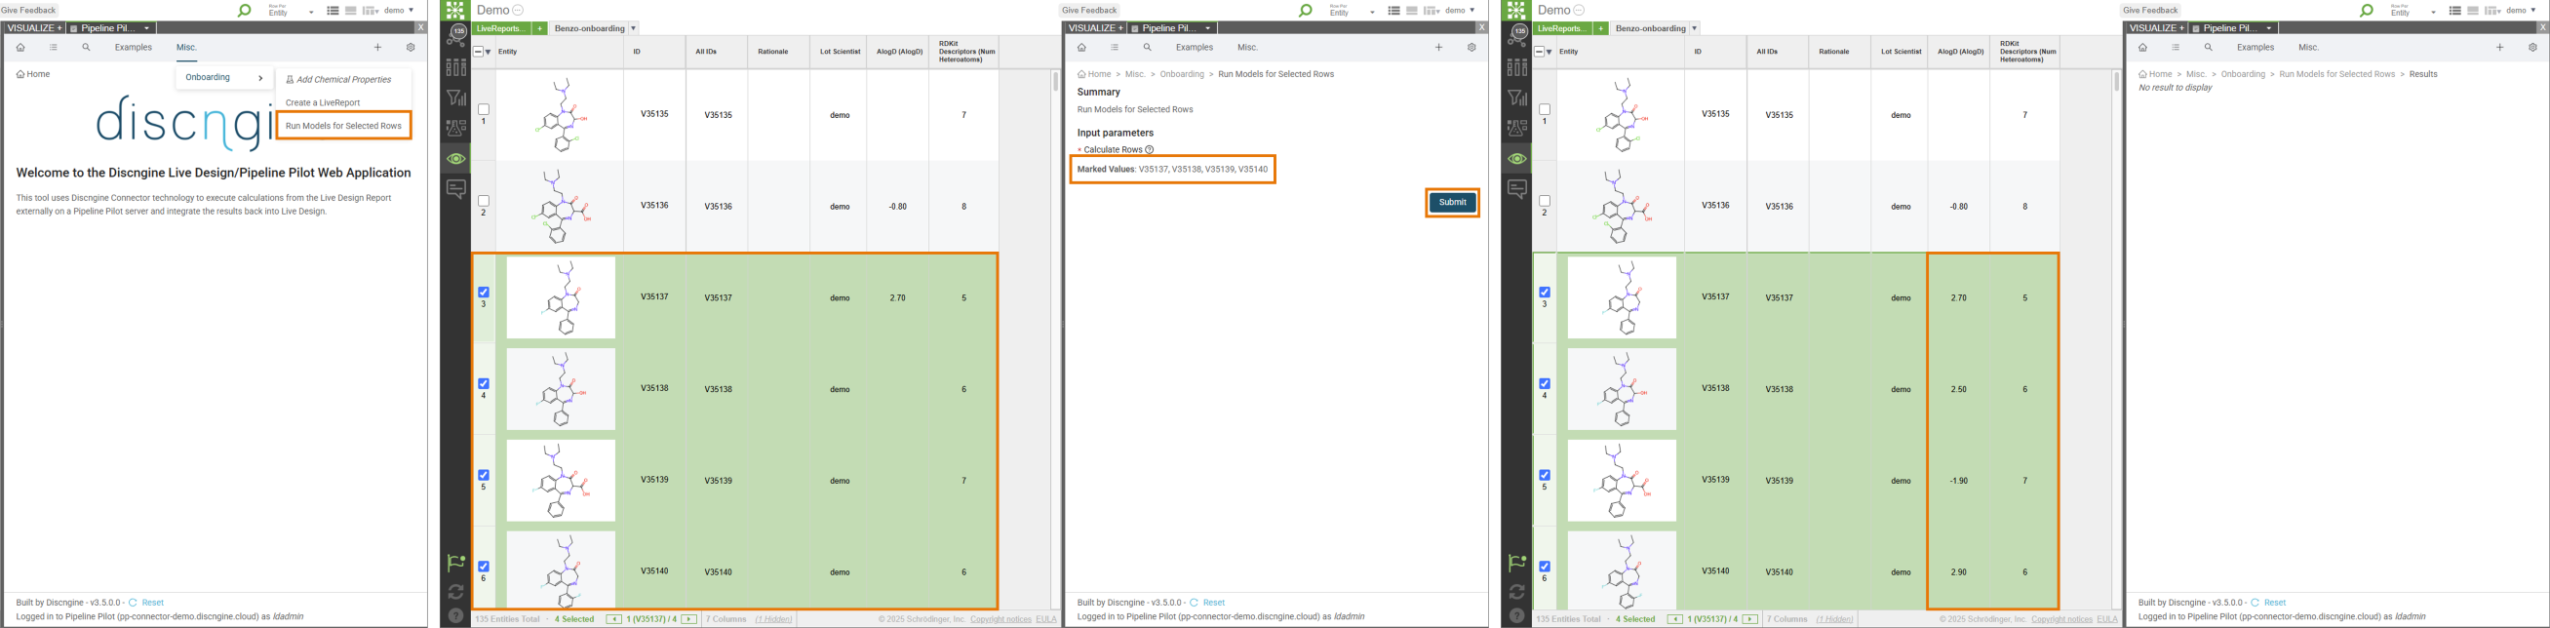The height and width of the screenshot is (628, 2550).
Task: Click the green search icon above the welcome panel
Action: (x=245, y=11)
